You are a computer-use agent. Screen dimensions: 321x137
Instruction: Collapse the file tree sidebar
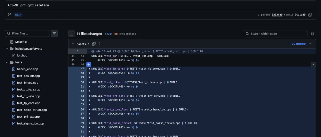[71, 34]
